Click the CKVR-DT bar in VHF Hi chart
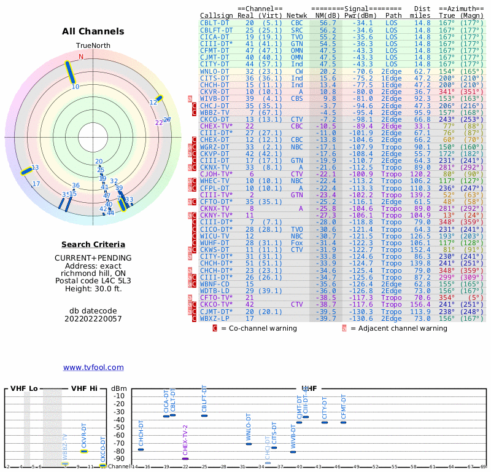 pyautogui.click(x=84, y=451)
